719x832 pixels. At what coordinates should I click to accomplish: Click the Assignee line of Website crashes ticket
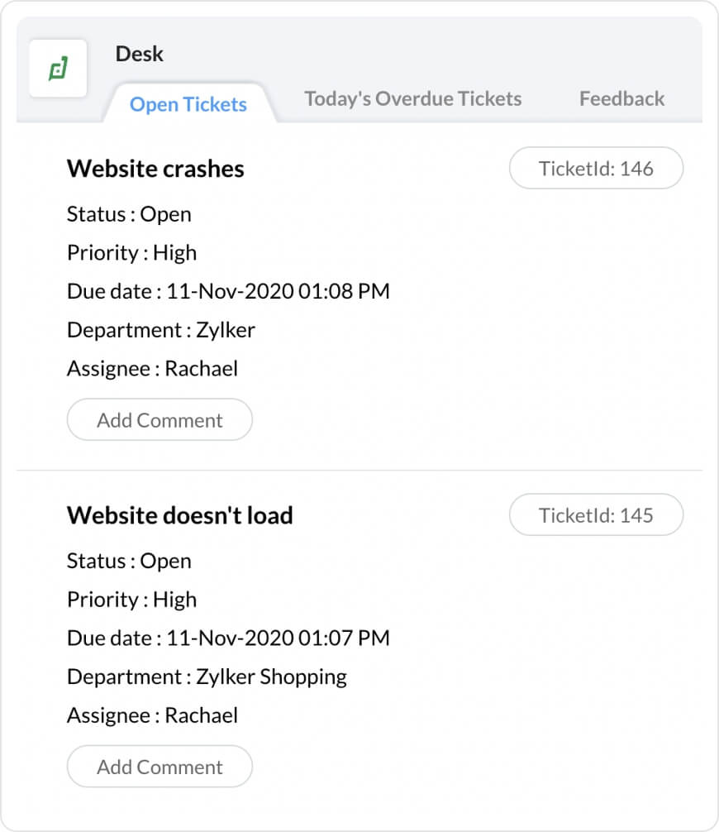coord(152,369)
